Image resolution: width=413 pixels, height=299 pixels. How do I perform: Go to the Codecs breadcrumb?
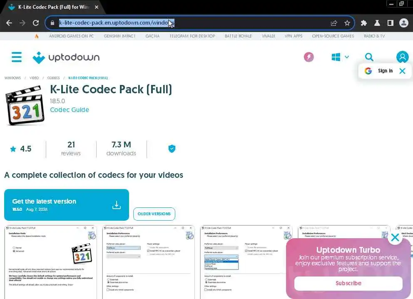53,78
